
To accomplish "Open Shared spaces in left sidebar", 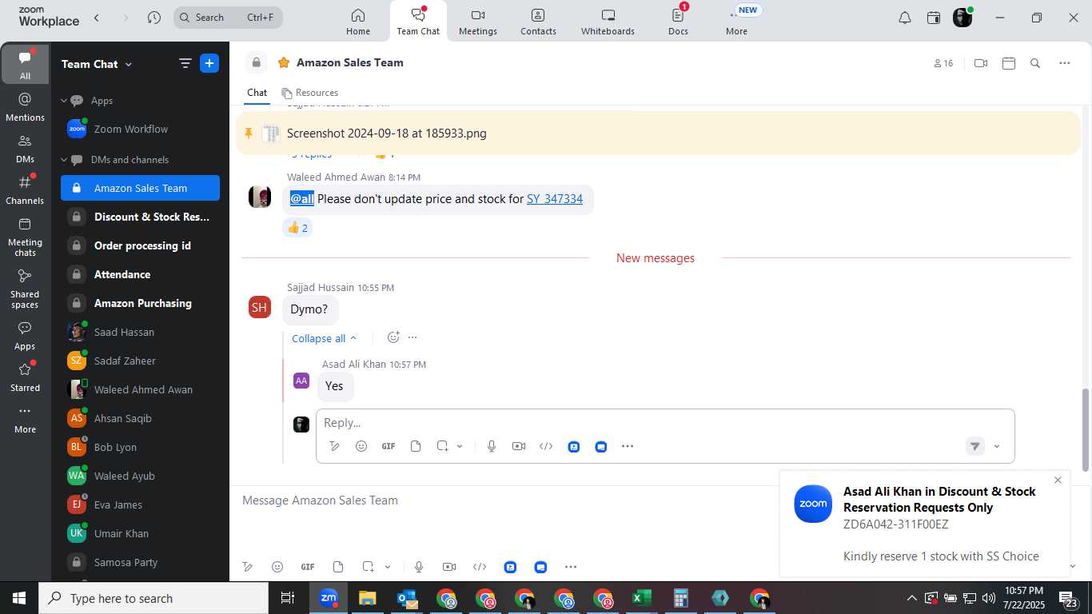I will (25, 289).
